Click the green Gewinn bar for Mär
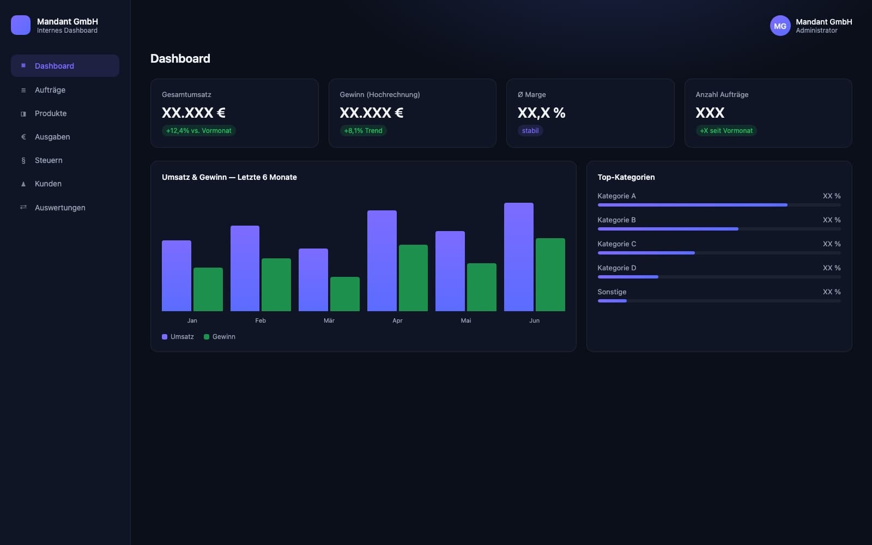Screen dimensions: 872x545 click(345, 294)
